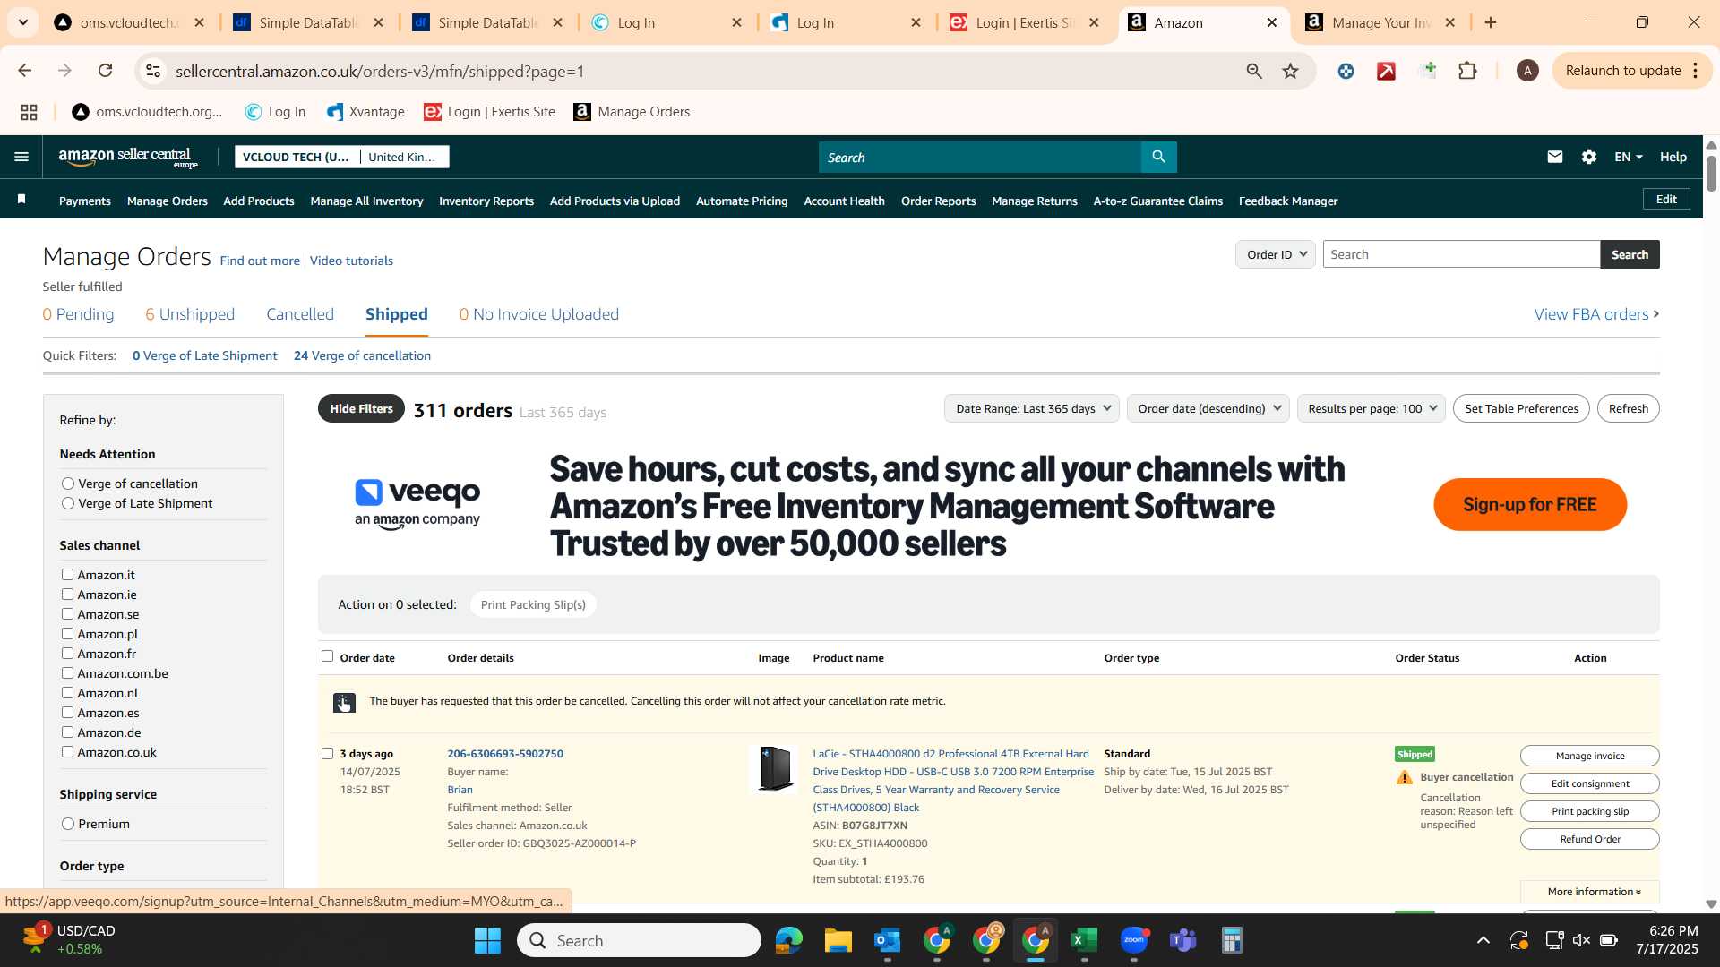Tick the Amazon.de sales channel checkbox
Screen dimensions: 1720x967
[x=67, y=732]
